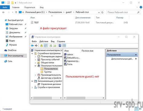Viewport: 143px width, 111px height.
Task: Collapse Пользователи section in Actions pane
Action: [x=136, y=55]
